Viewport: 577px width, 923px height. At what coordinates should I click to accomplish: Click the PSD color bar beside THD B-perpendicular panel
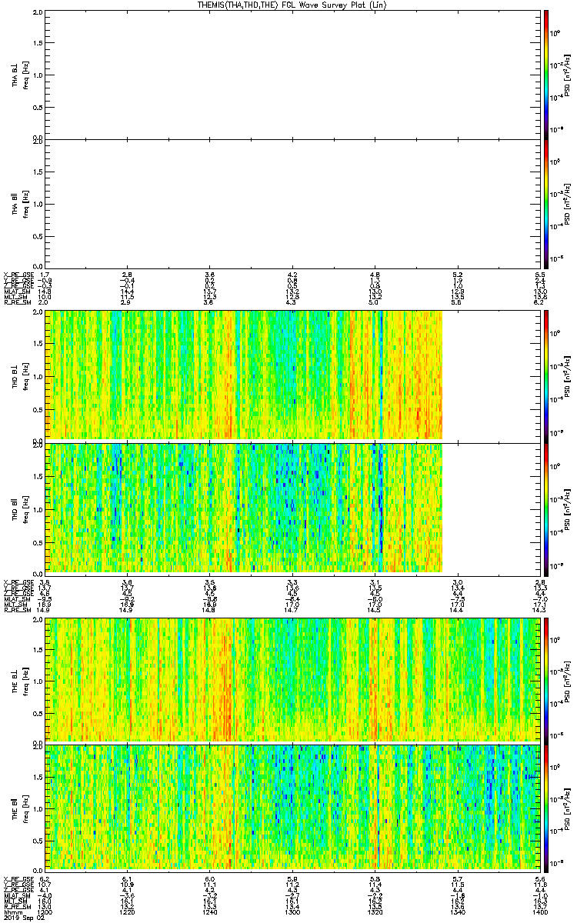point(545,375)
